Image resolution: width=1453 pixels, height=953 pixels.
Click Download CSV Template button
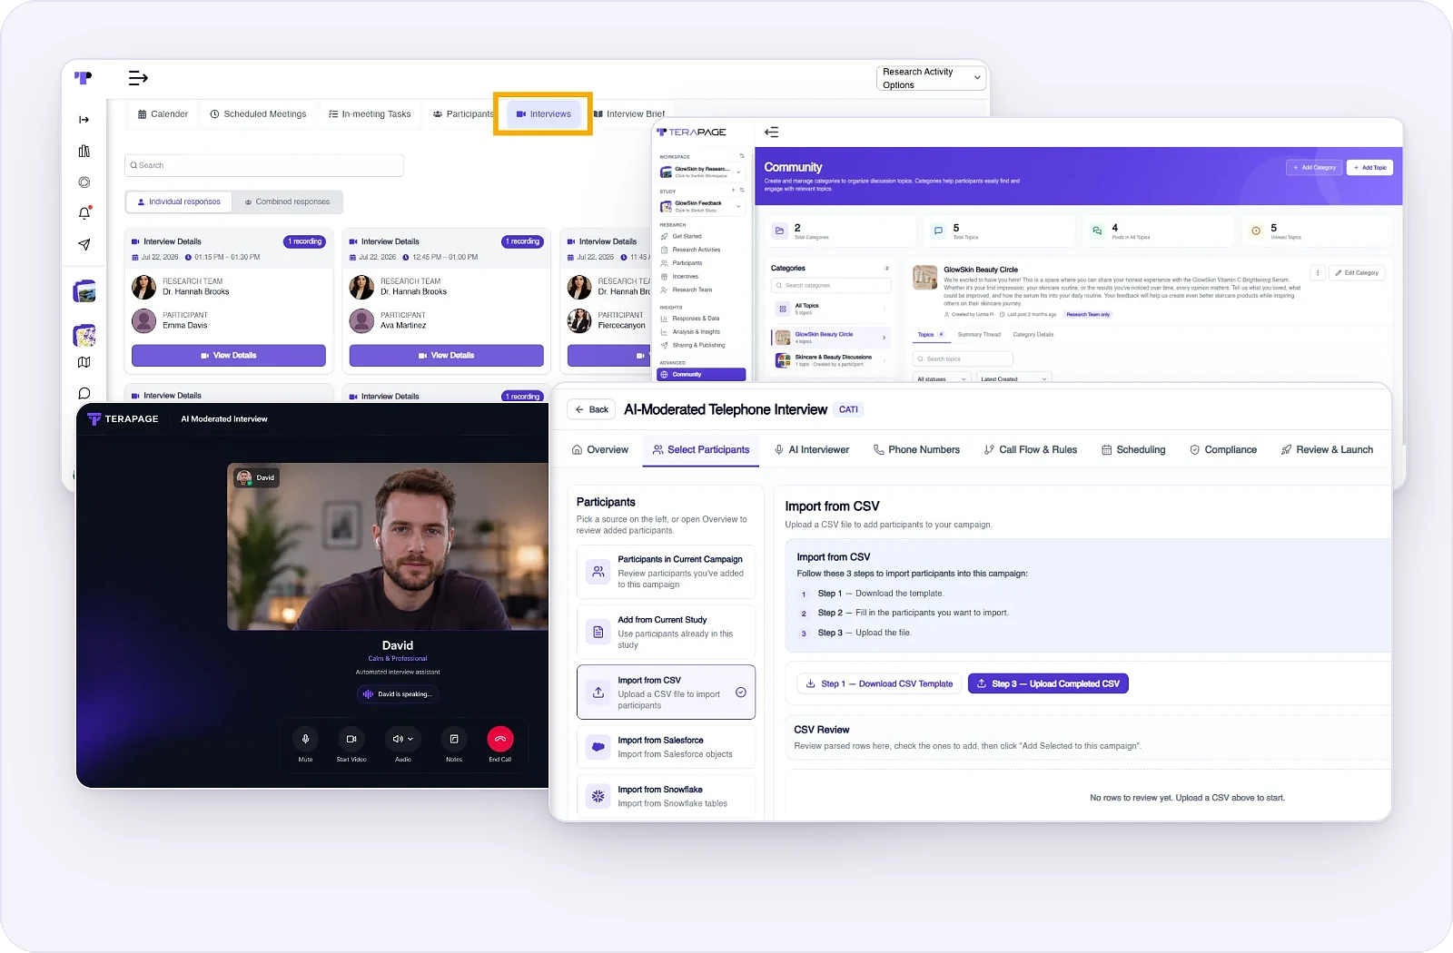click(x=879, y=683)
